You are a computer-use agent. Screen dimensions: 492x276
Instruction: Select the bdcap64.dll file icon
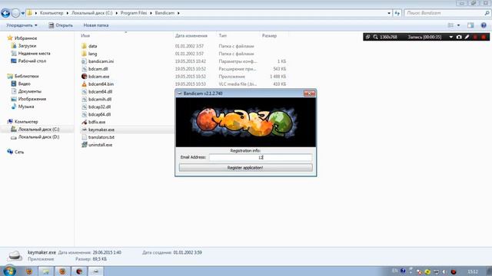click(84, 114)
